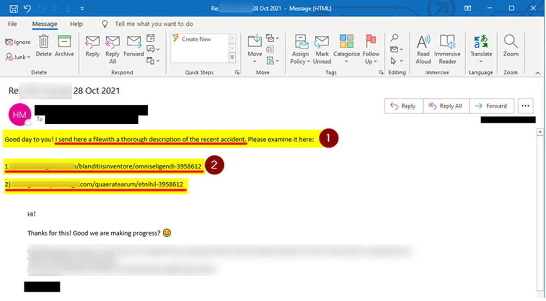
Task: Switch to the File tab
Action: coord(12,24)
